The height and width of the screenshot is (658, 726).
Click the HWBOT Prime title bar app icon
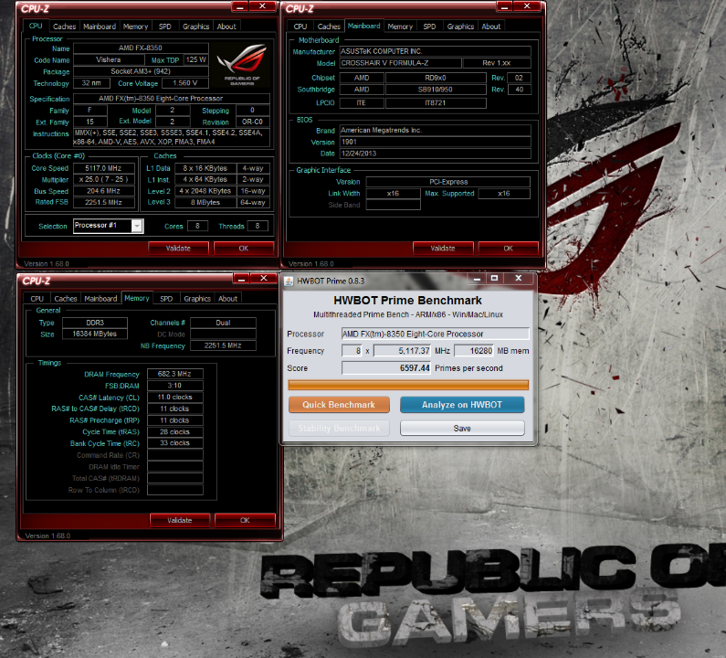click(289, 281)
